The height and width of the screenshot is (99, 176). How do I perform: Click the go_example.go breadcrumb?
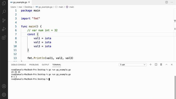[x=44, y=7]
